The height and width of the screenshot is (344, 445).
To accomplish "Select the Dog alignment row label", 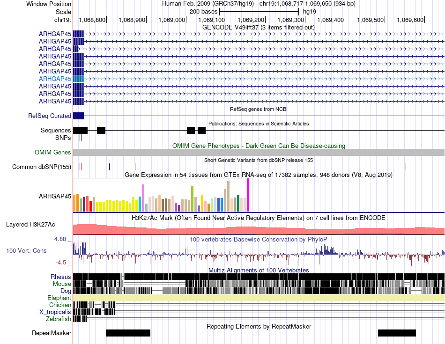I will (x=66, y=291).
